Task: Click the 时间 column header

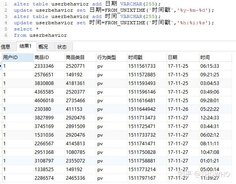Action: tap(205, 58)
